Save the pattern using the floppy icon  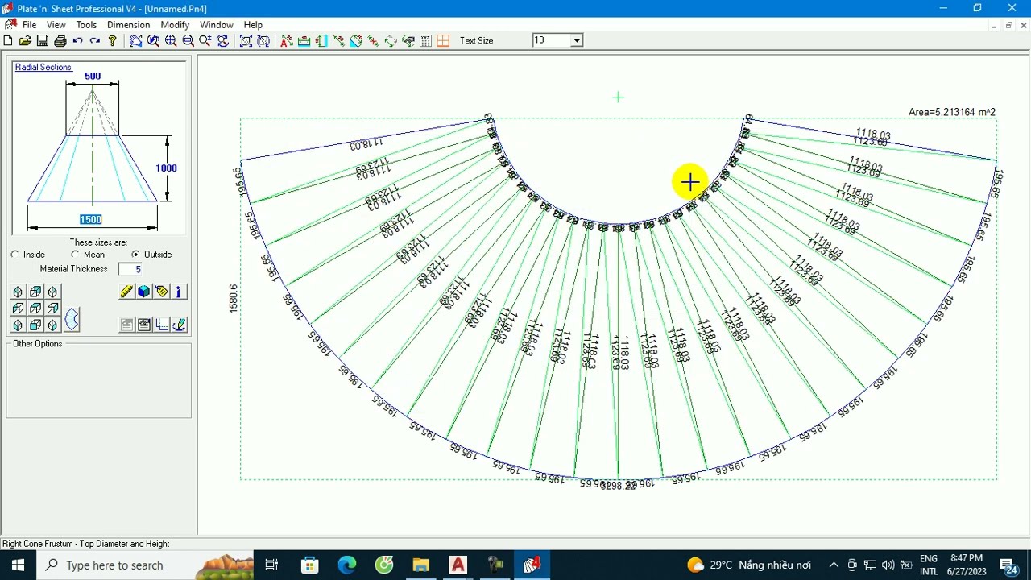pos(43,40)
